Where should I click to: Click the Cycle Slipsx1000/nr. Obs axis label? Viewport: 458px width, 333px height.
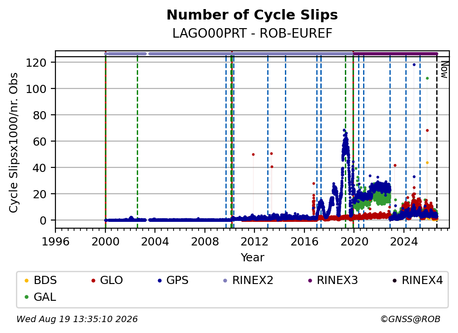(x=13, y=142)
